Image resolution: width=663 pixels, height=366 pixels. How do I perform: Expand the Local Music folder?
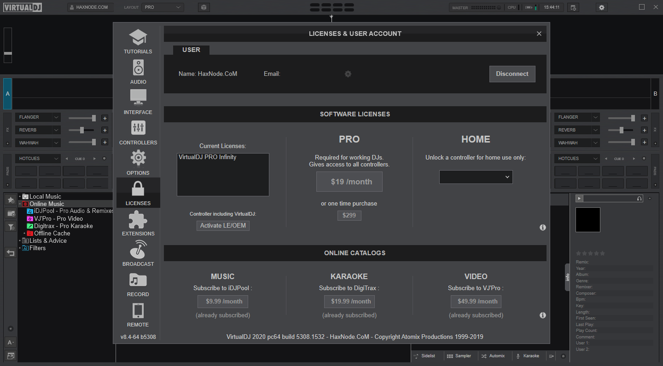20,196
